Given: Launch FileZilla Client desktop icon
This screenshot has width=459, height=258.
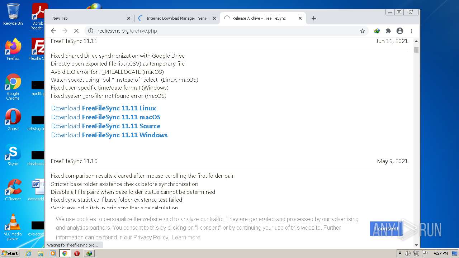Looking at the screenshot, I should coord(37,49).
